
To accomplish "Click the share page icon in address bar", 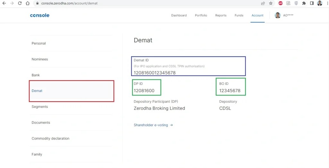I will point(263,3).
